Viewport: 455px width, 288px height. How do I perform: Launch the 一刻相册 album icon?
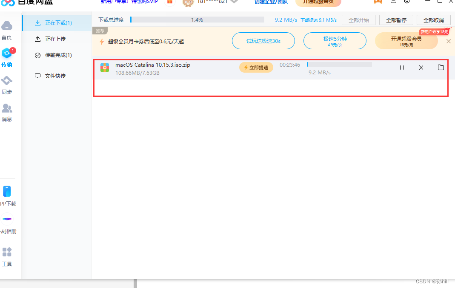pyautogui.click(x=7, y=219)
